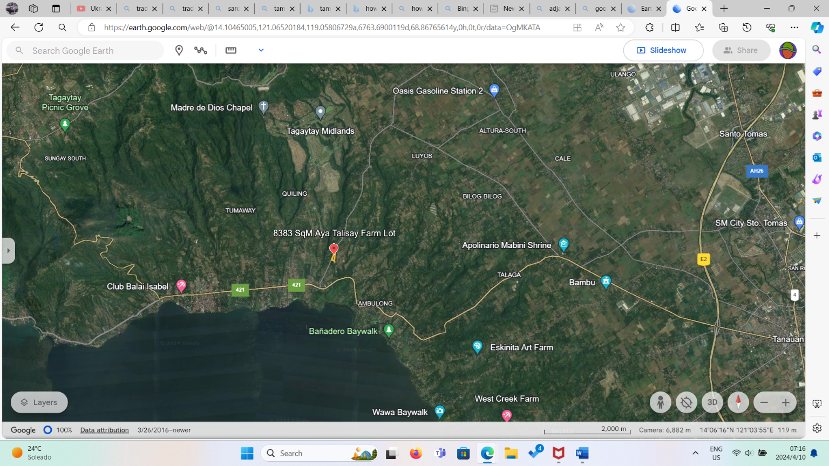This screenshot has height=466, width=829.
Task: Select the draw path tool icon
Action: pyautogui.click(x=201, y=50)
